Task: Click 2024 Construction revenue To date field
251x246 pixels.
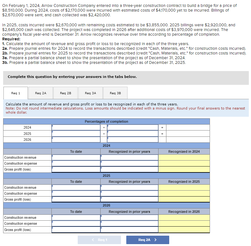Action: (76, 157)
